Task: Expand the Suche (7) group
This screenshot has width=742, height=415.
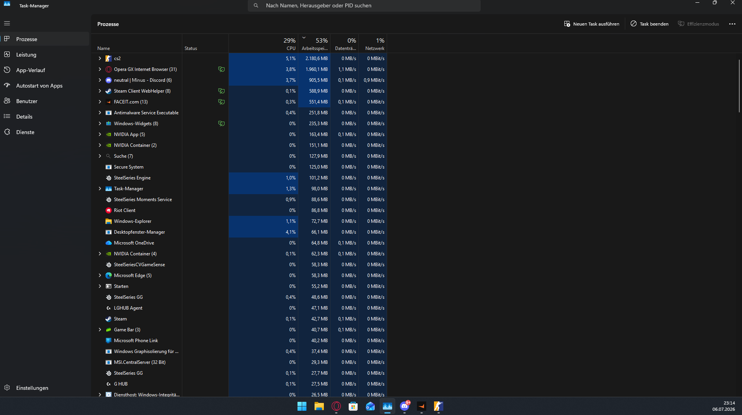Action: point(100,156)
